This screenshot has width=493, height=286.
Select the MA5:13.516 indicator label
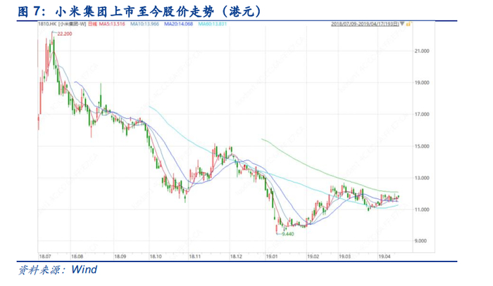coord(112,24)
